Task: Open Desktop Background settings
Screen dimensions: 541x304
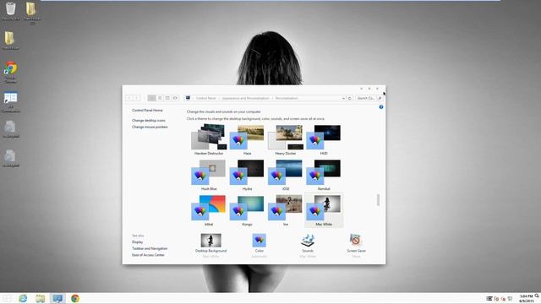Action: click(210, 246)
